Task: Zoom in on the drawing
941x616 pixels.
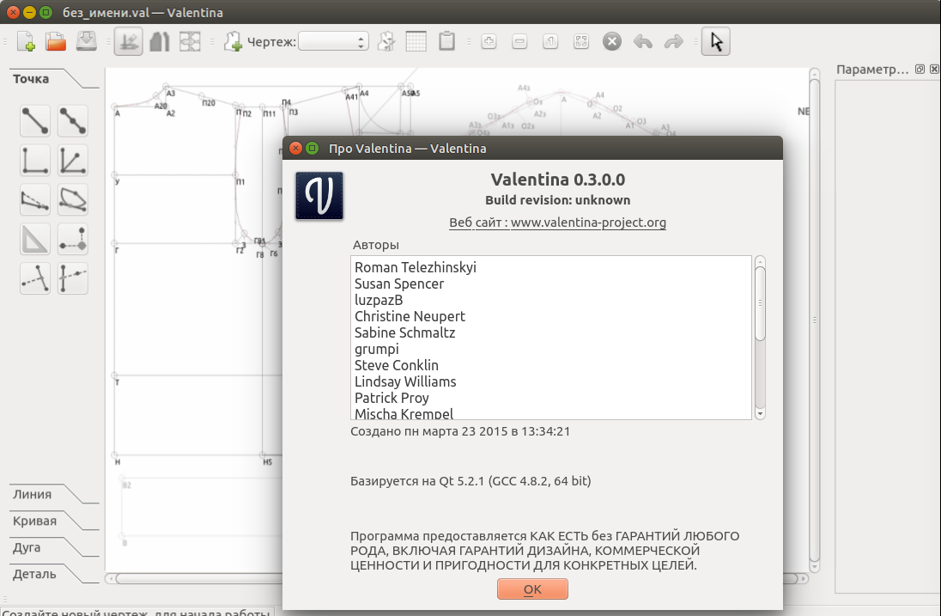Action: 489,41
